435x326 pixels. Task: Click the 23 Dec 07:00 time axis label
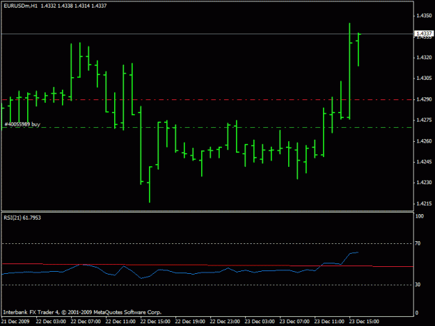[x=294, y=321]
